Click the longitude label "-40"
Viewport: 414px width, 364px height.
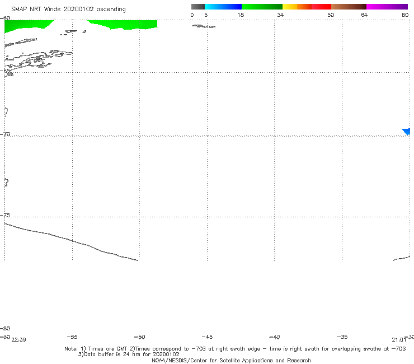pos(275,337)
